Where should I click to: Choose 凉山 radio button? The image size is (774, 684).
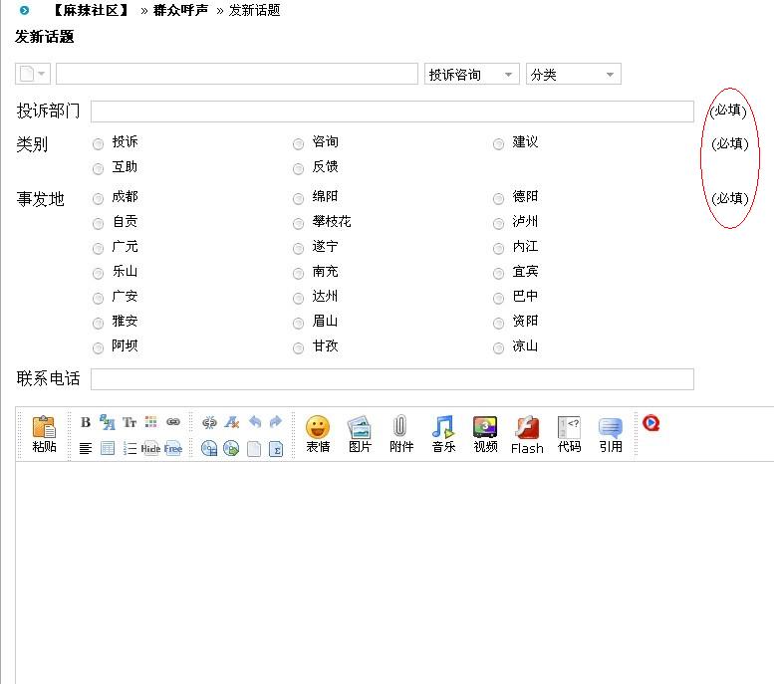[x=498, y=347]
